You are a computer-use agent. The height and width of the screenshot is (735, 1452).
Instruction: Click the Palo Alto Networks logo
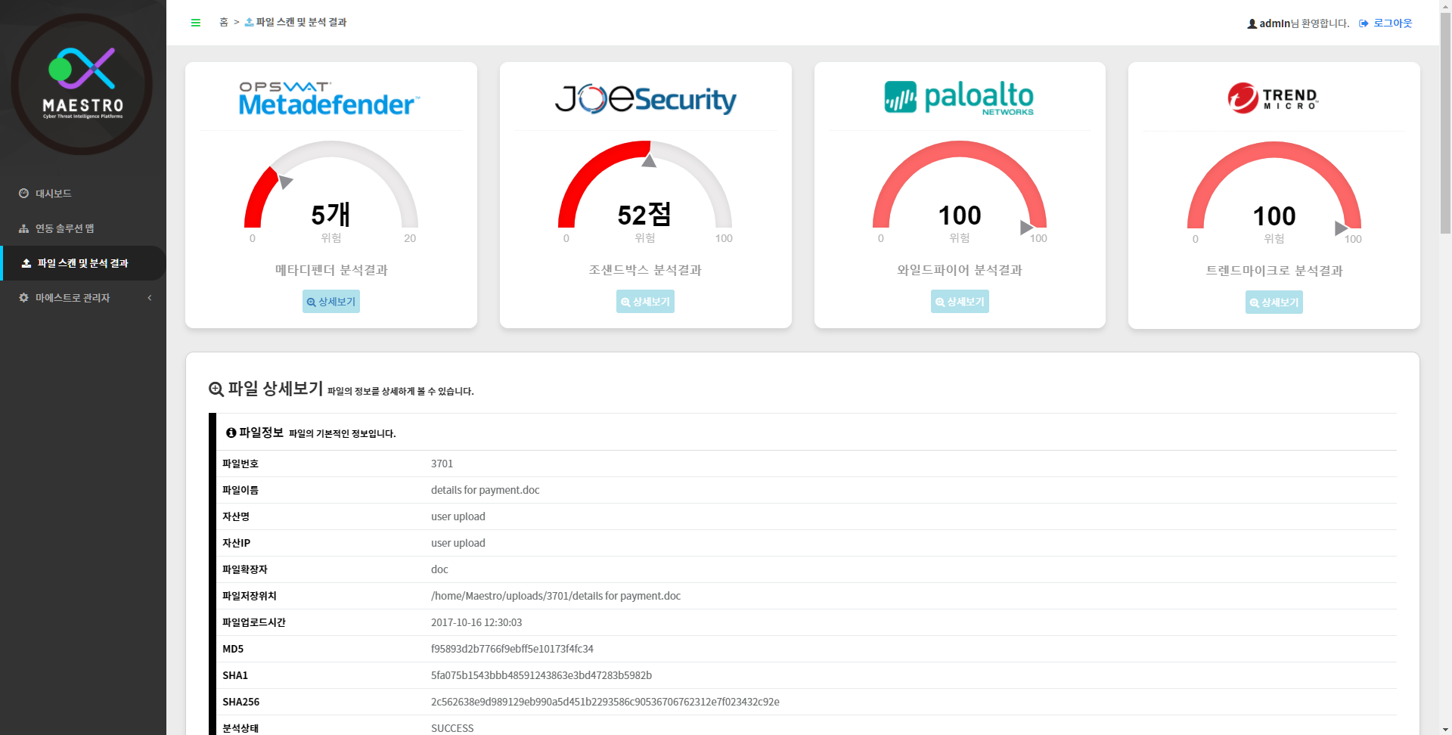click(959, 98)
